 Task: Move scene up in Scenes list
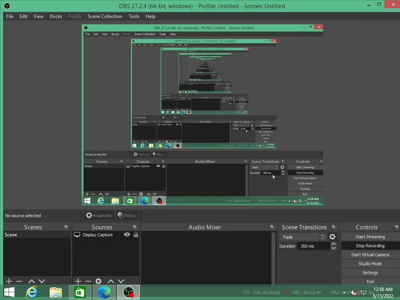pos(32,281)
